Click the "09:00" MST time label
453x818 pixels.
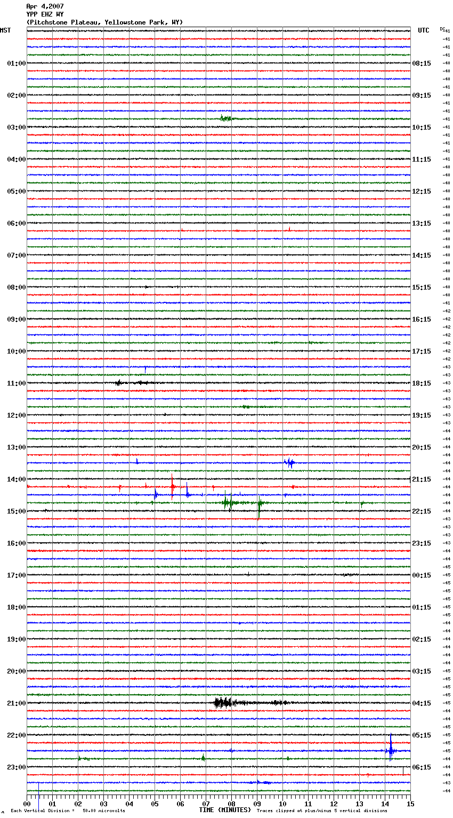[x=17, y=319]
